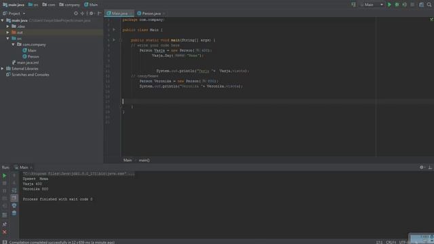Click the collapse all icon in Project panel

[82, 14]
